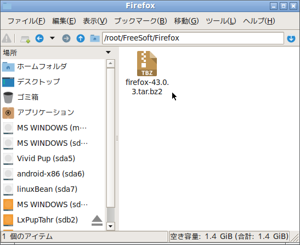The image size is (300, 245).
Task: Open the ヘルプ(H) menu
Action: (x=259, y=21)
